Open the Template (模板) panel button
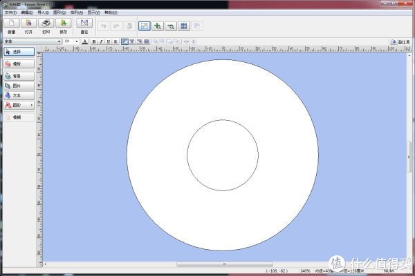The image size is (415, 276). click(19, 64)
